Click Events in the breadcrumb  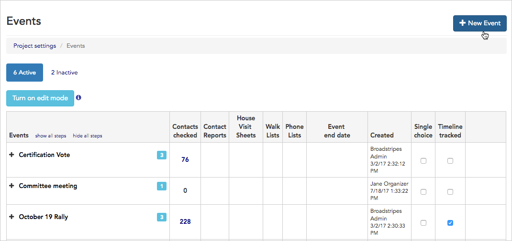(x=76, y=46)
